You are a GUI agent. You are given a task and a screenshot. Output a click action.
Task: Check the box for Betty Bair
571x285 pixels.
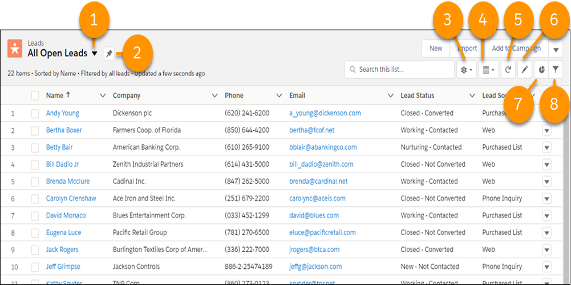(35, 148)
